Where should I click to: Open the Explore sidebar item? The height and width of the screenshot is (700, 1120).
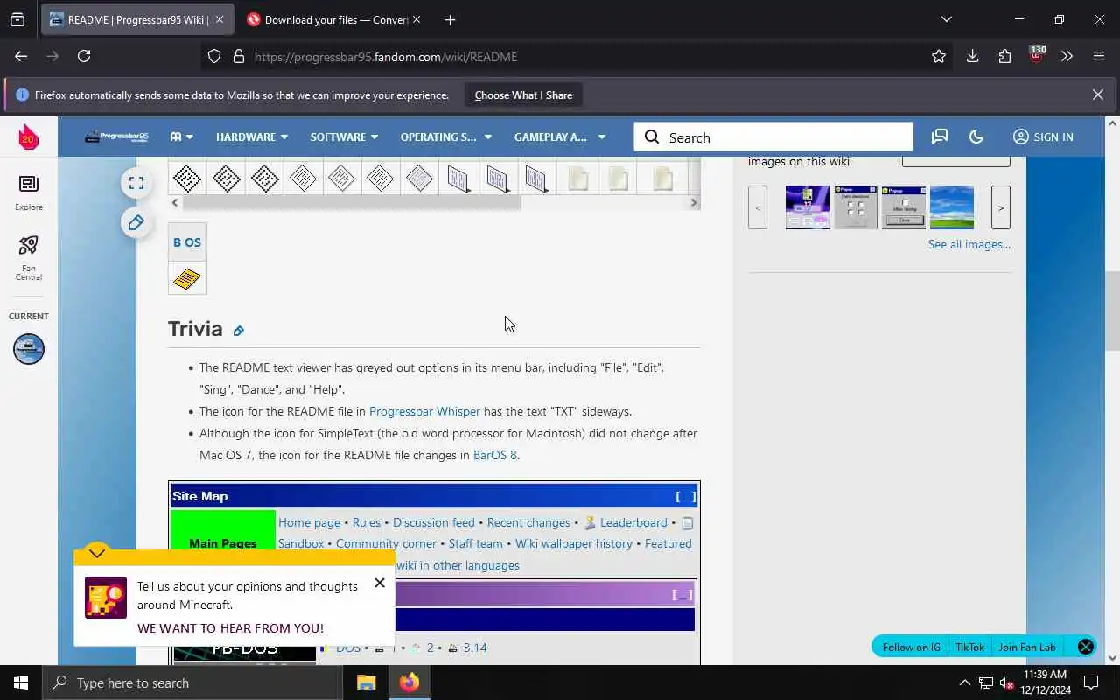[29, 192]
